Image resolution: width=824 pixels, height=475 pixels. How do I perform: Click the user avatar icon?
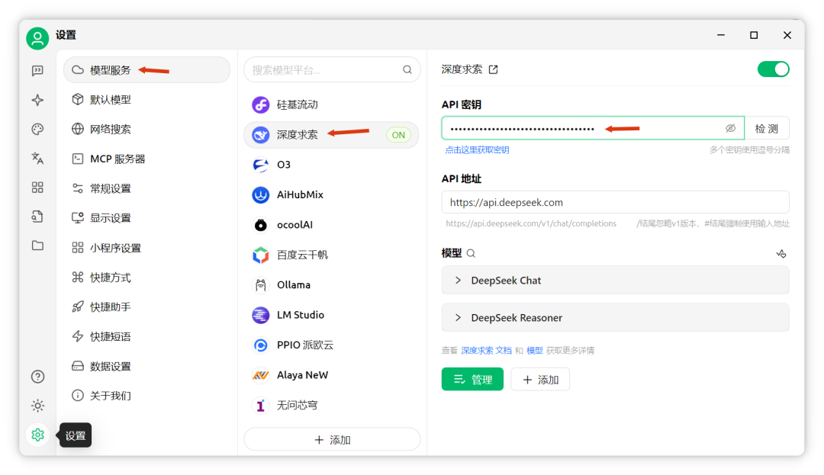37,38
